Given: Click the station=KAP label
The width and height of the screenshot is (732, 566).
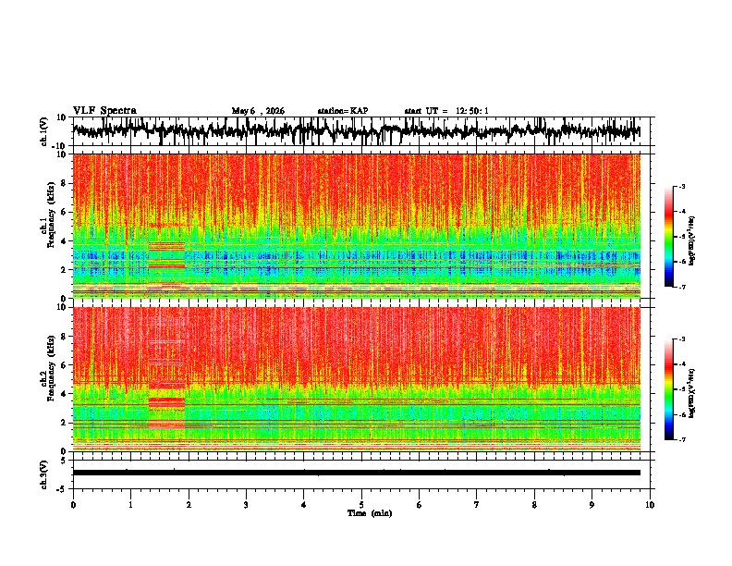Looking at the screenshot, I should point(343,111).
